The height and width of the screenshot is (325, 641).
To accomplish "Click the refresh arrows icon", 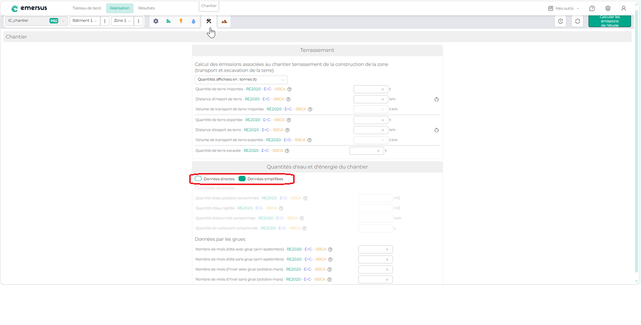I will [x=577, y=21].
